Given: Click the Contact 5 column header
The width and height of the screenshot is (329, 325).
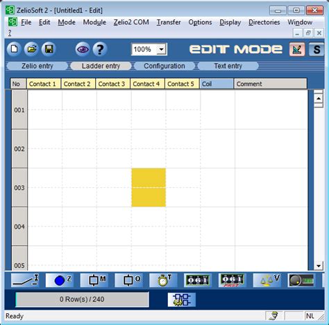Looking at the screenshot, I should 182,84.
